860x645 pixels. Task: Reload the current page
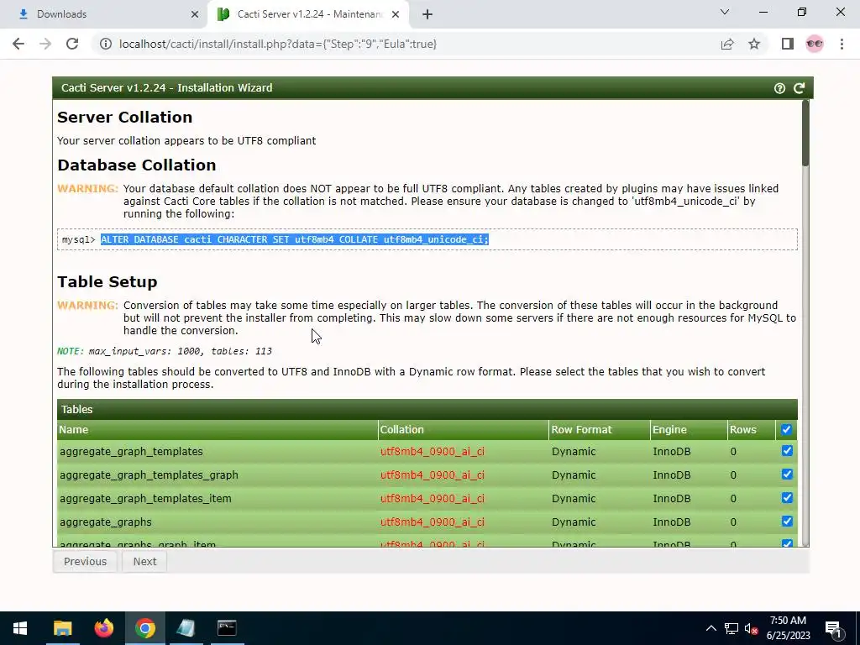[72, 44]
